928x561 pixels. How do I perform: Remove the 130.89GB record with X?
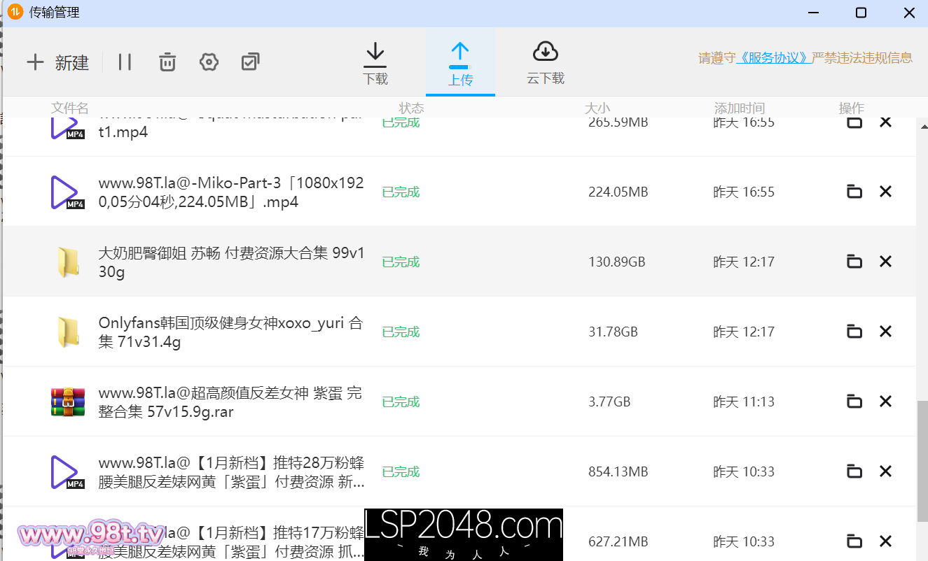pyautogui.click(x=885, y=262)
